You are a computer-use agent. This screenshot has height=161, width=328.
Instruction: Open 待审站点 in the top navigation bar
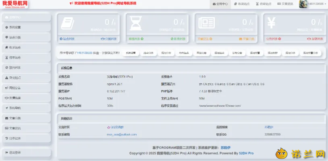click(264, 4)
